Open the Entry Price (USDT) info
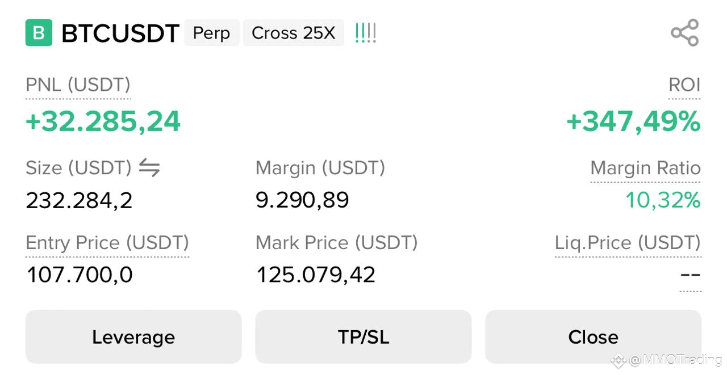Viewport: 727px width, 375px height. pos(107,243)
